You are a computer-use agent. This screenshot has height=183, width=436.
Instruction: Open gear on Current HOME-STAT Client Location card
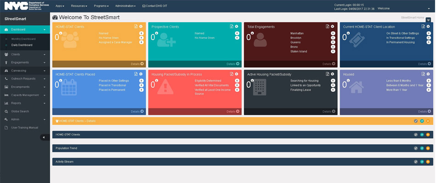click(x=428, y=27)
